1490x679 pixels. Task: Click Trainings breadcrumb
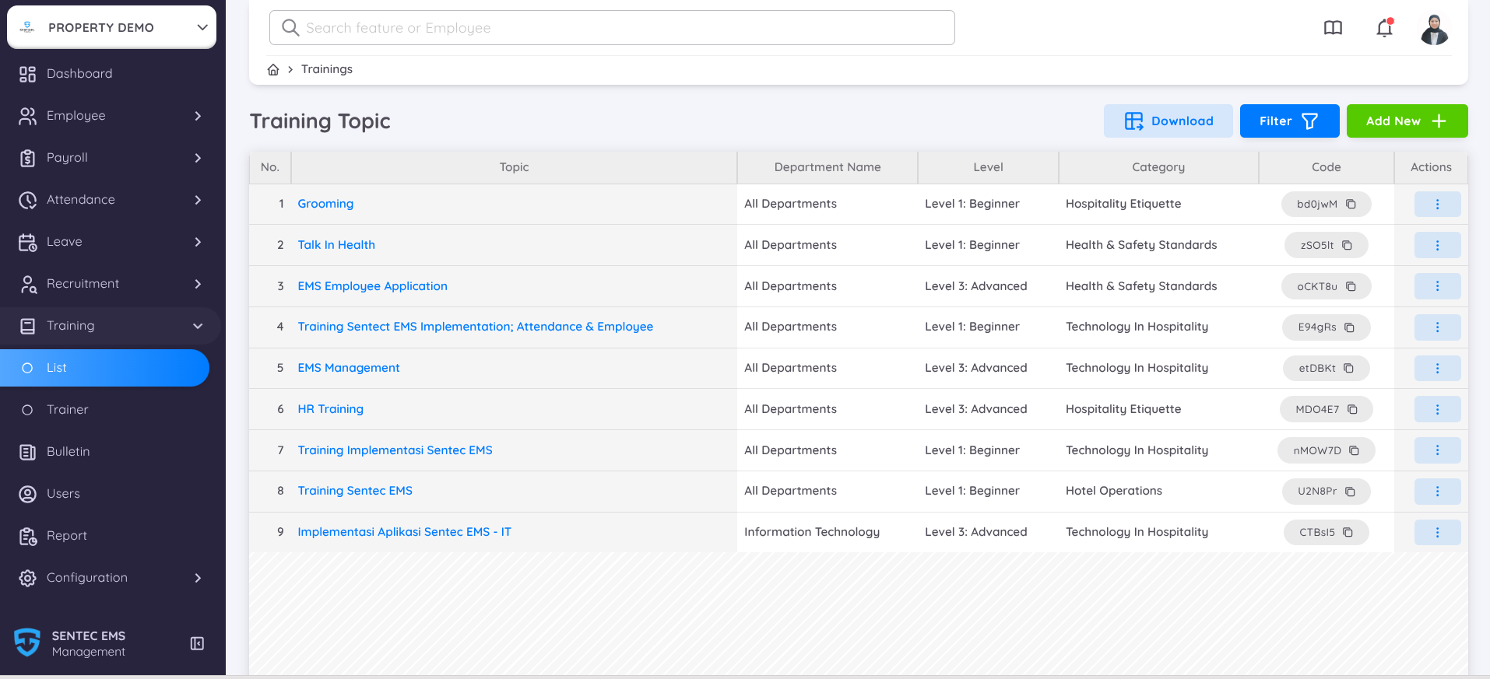[327, 69]
